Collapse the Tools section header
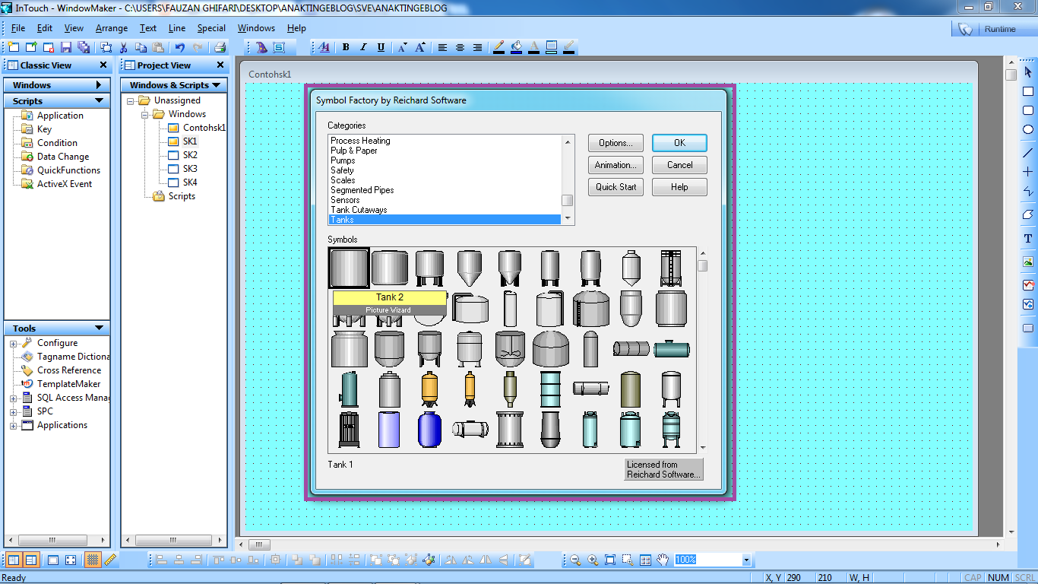The image size is (1038, 584). 99,328
